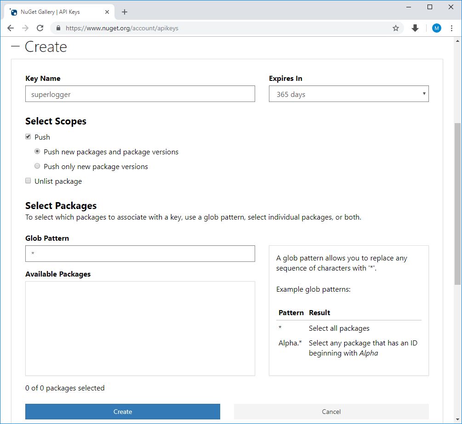Enable the Unlist package checkbox
Screen dimensions: 462x424
(28, 181)
